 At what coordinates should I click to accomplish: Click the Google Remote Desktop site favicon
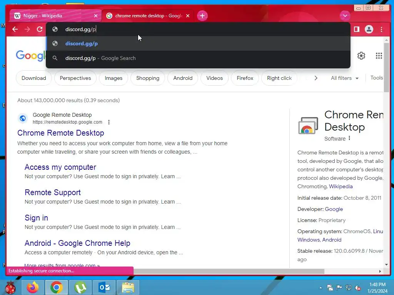tap(23, 118)
